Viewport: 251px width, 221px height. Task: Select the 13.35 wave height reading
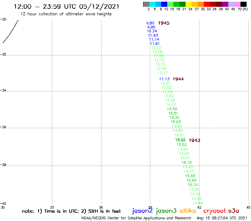click(x=194, y=189)
